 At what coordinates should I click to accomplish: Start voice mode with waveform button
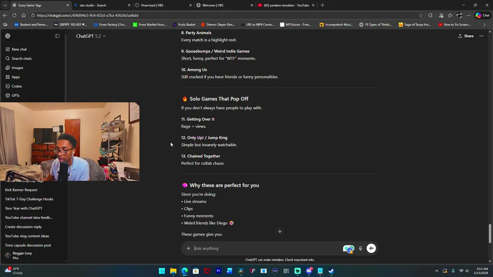coord(371,248)
